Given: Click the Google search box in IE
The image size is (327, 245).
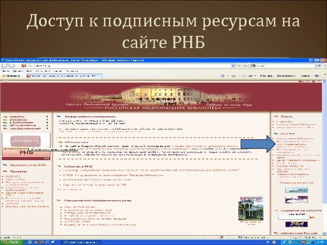Looking at the screenshot, I should [x=283, y=66].
